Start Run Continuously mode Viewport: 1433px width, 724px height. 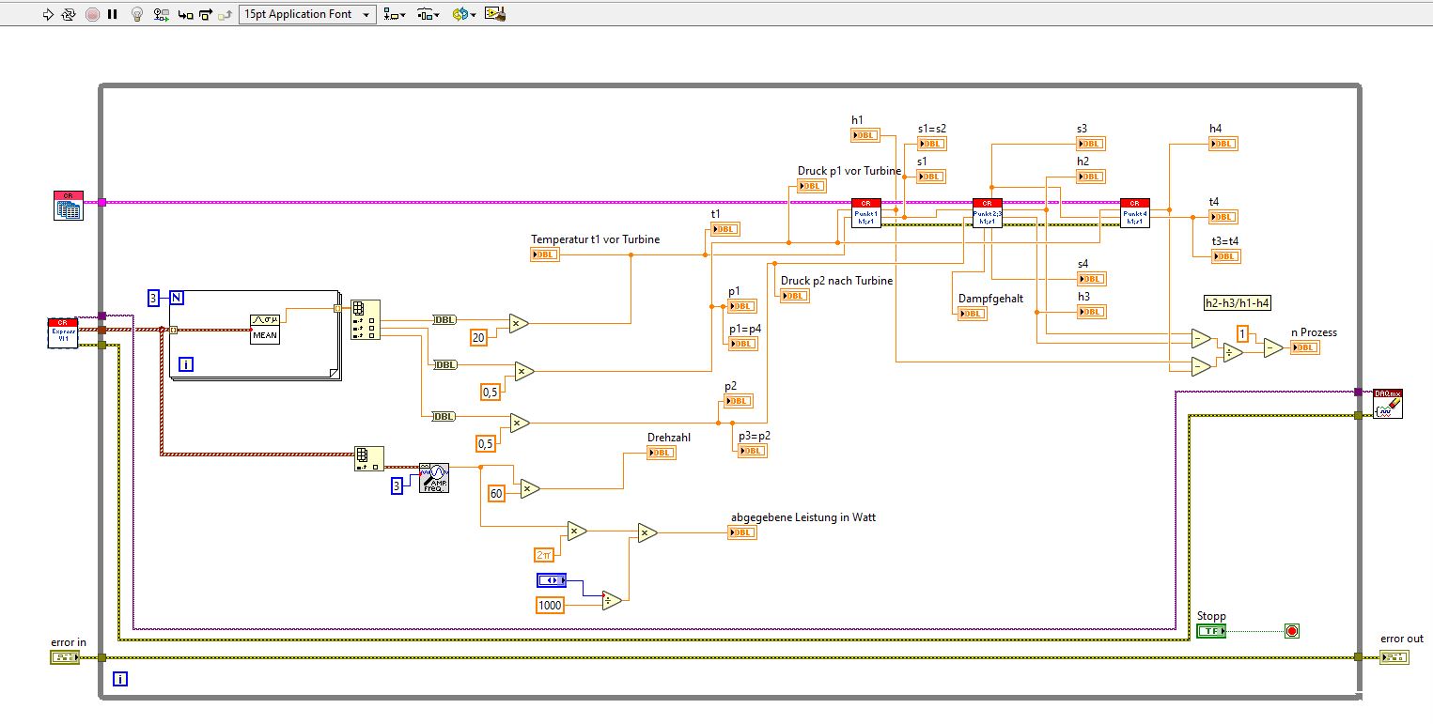coord(69,14)
